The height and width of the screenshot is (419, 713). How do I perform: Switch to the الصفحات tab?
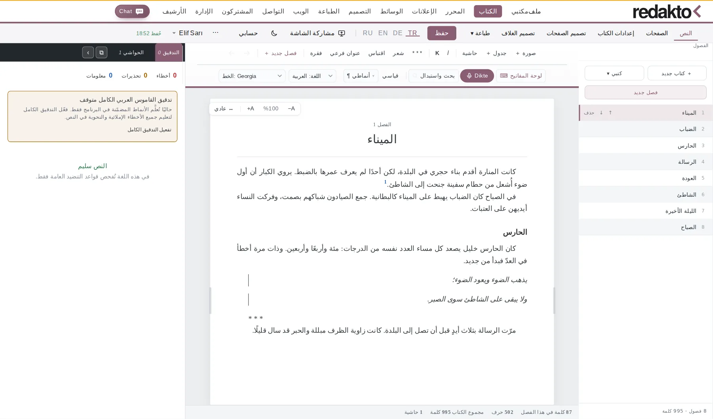click(x=657, y=33)
